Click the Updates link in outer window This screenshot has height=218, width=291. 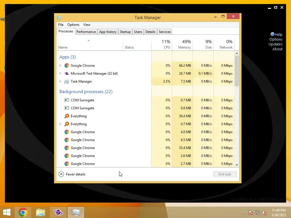click(275, 44)
